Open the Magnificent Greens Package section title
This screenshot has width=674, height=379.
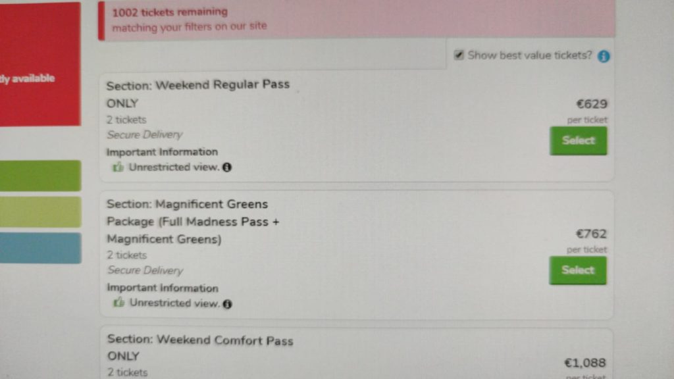pos(193,221)
